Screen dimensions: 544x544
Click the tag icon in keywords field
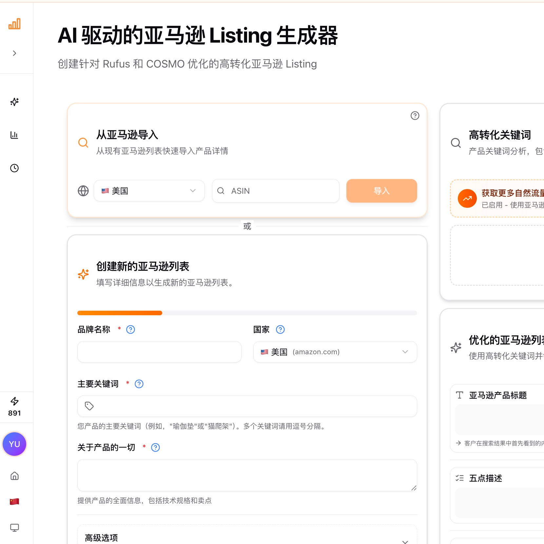(89, 406)
